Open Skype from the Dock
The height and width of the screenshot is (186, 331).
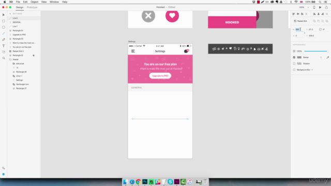tap(170, 181)
